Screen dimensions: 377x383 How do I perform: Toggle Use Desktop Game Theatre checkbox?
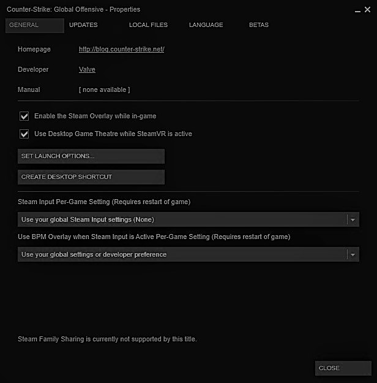pyautogui.click(x=24, y=134)
